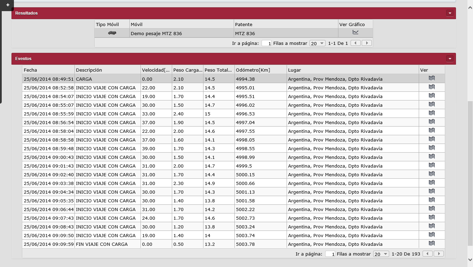Click the date 25/06/2014 09:00:43

pyautogui.click(x=49, y=157)
